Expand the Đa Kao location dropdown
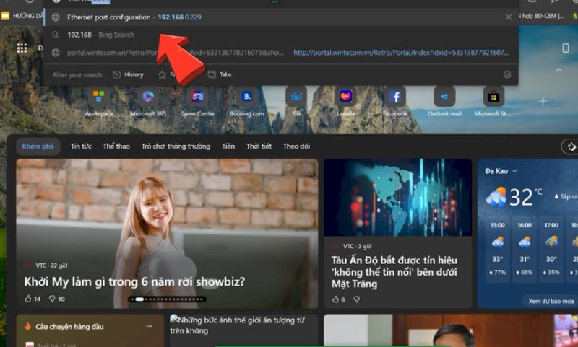The image size is (578, 347). pos(501,171)
